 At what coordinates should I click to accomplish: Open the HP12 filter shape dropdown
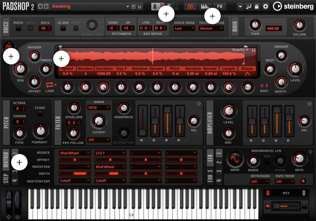pos(99,107)
